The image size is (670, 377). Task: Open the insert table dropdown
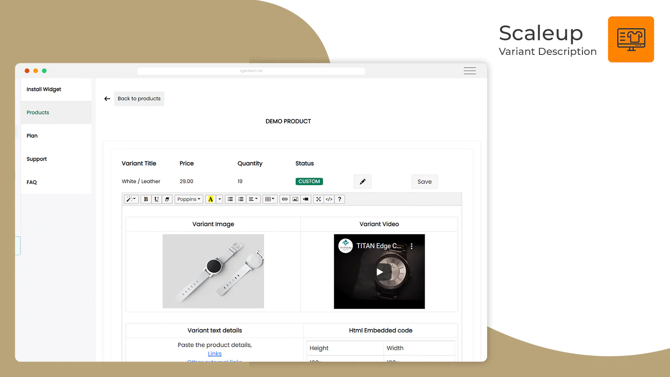[270, 199]
